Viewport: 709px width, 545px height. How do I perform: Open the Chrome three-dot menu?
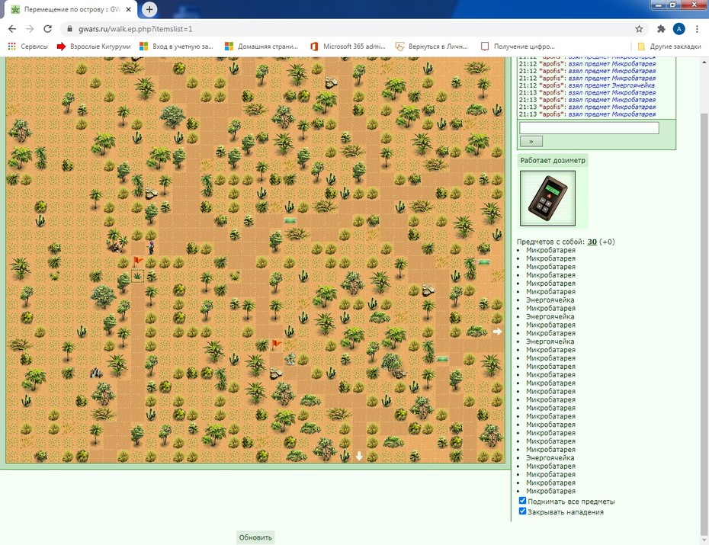[x=697, y=29]
